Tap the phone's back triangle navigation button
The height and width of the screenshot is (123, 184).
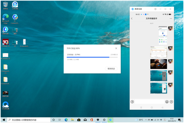pos(163,108)
